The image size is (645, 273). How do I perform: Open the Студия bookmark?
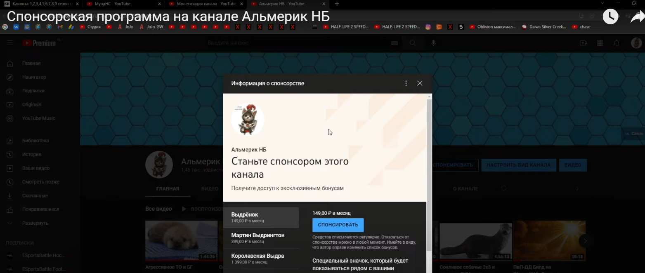[90, 27]
